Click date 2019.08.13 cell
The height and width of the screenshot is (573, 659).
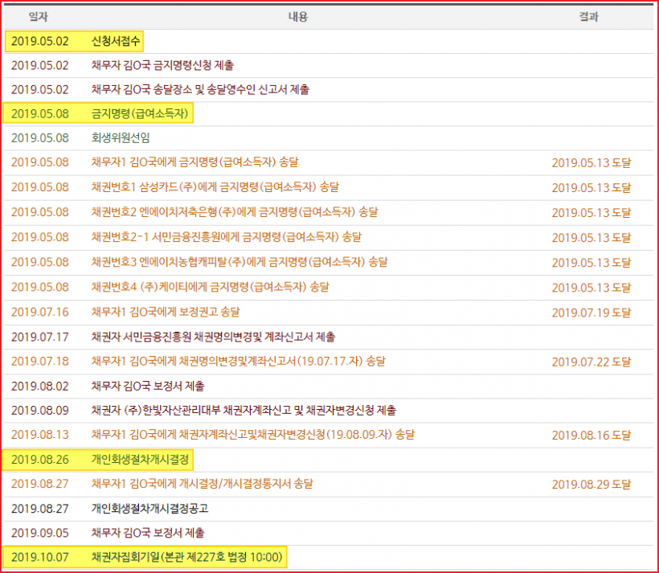40,435
